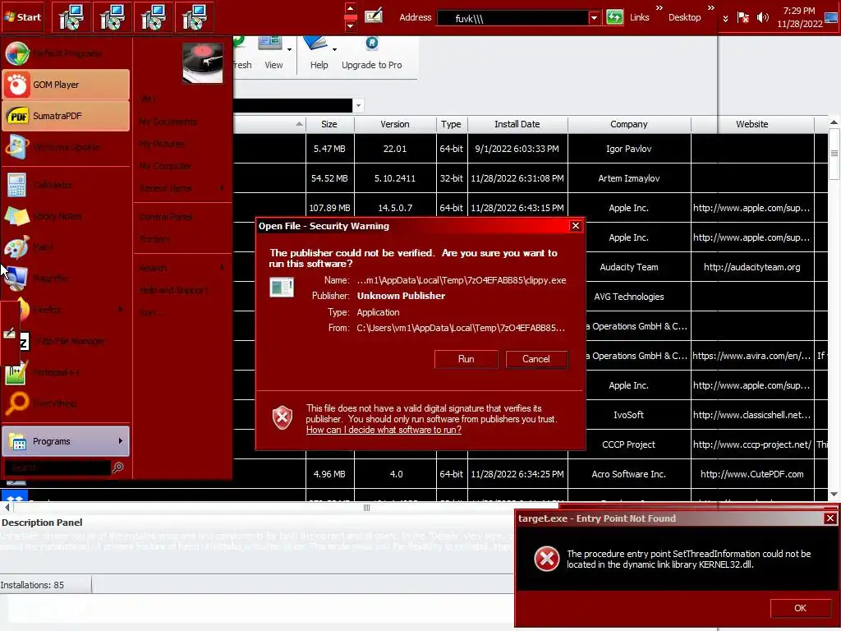
Task: Open the Address bar dropdown
Action: 594,18
